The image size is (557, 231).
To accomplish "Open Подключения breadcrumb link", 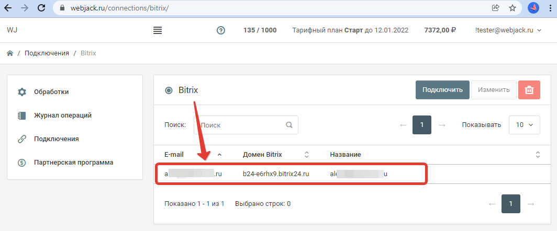I will coord(47,53).
